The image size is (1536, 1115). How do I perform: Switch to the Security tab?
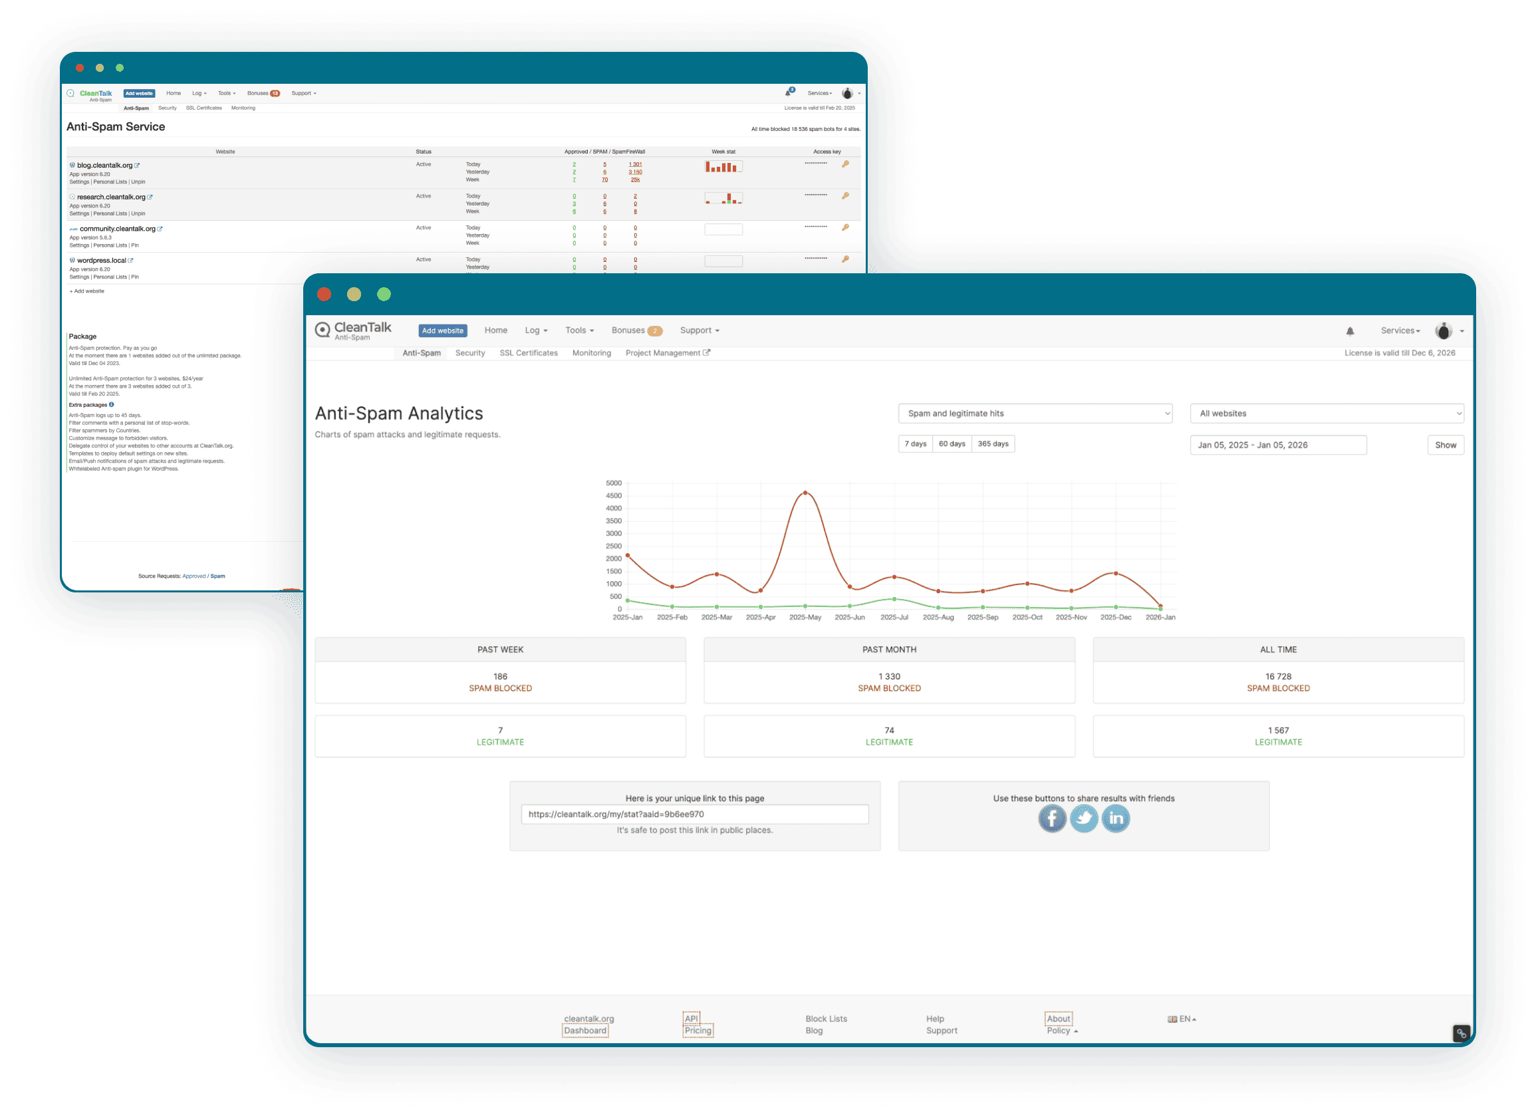pos(470,354)
